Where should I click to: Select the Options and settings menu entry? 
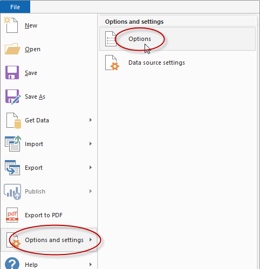(49, 240)
